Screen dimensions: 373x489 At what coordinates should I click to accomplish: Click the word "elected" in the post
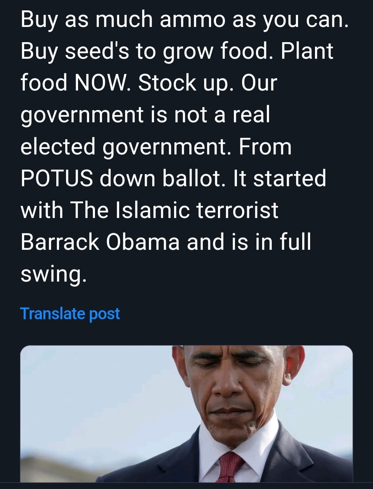[58, 147]
